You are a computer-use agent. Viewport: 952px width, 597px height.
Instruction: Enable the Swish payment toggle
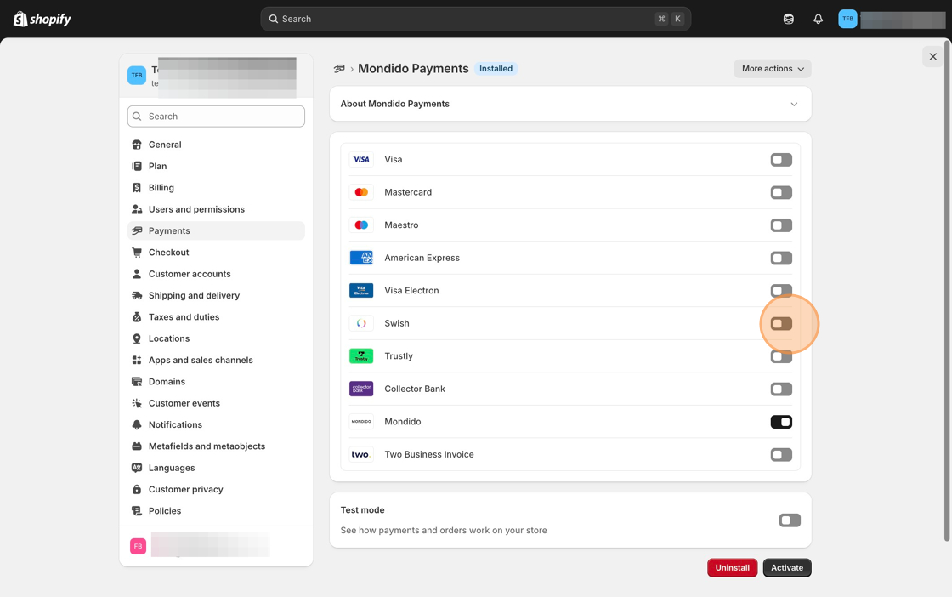coord(781,324)
